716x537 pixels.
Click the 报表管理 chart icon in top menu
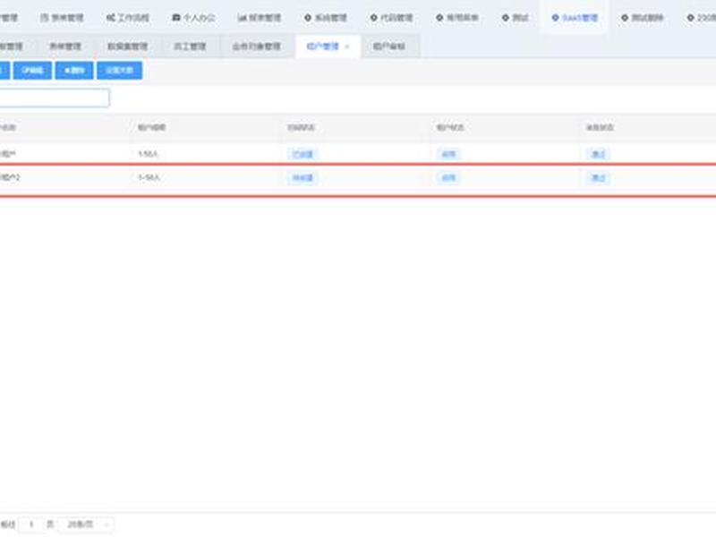tap(242, 18)
